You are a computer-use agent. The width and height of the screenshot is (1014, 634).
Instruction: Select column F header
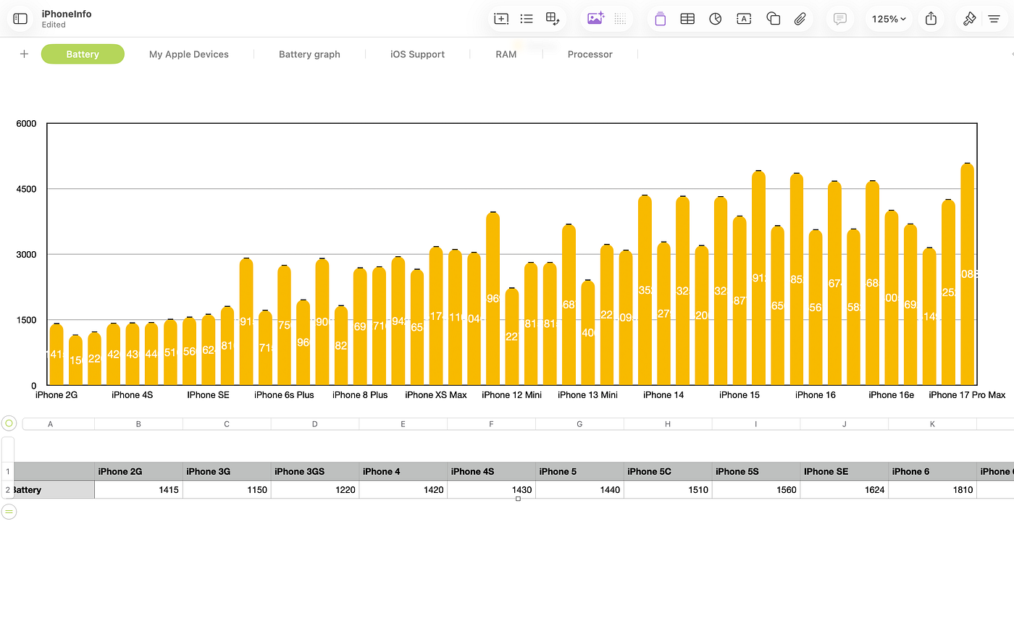pos(492,424)
